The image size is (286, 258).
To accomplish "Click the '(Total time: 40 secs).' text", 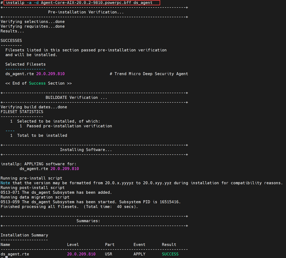I will (111, 207).
